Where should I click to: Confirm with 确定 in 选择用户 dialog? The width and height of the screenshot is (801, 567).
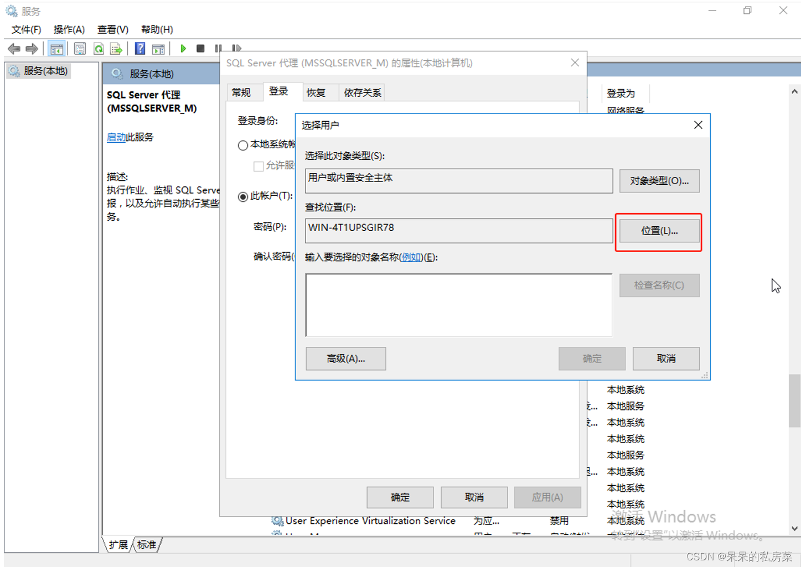pos(592,358)
